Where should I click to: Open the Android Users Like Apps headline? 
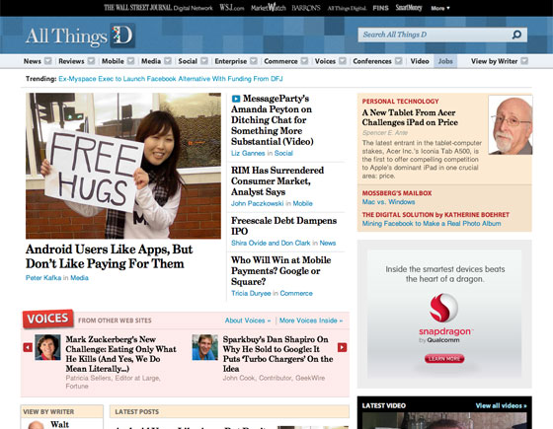pos(109,256)
